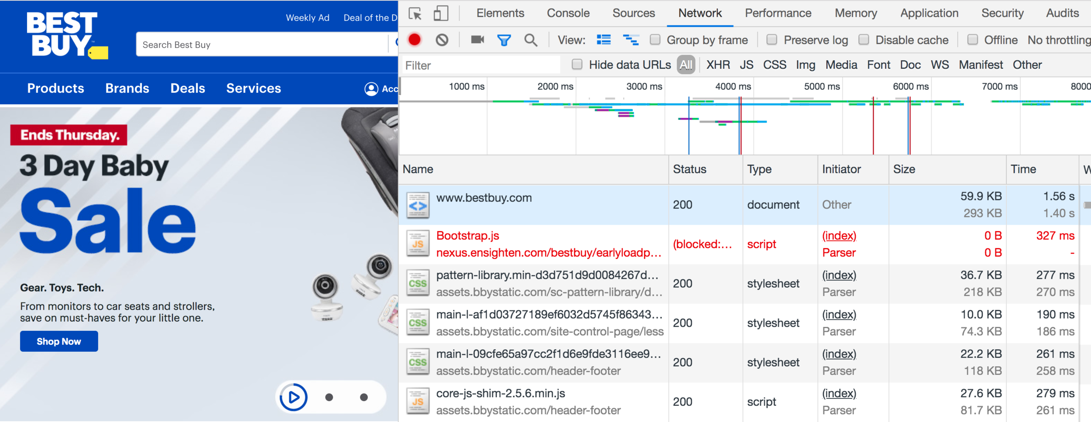
Task: Filter requests by Img type
Action: pyautogui.click(x=806, y=65)
